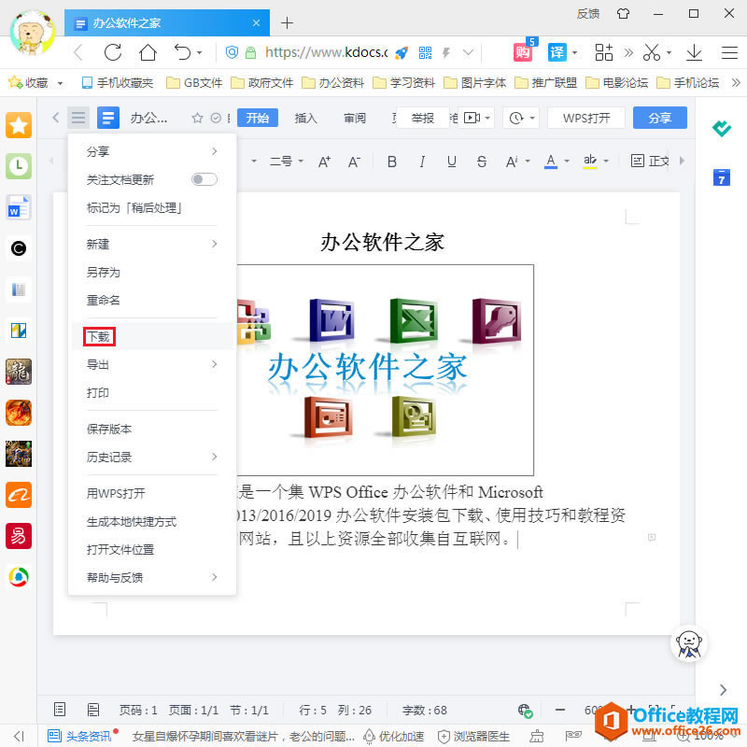Click the Report (举报) button
Viewport: 747px width, 747px height.
(x=423, y=118)
